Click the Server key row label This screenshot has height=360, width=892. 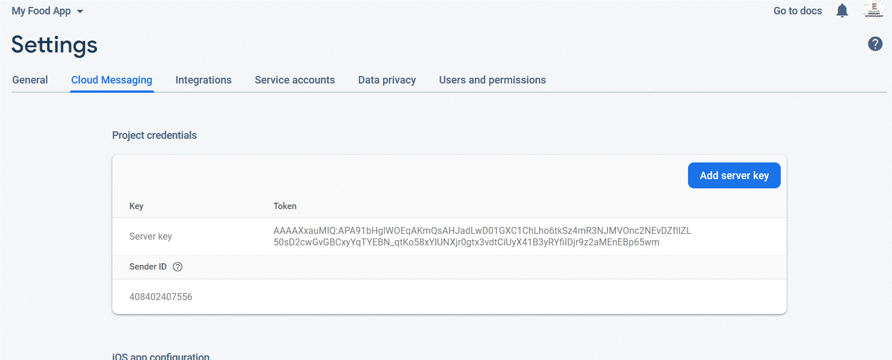[150, 236]
